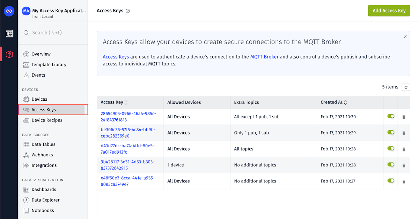Screen dimensions: 419x219
Task: Click the sidebar Search field
Action: [53, 33]
